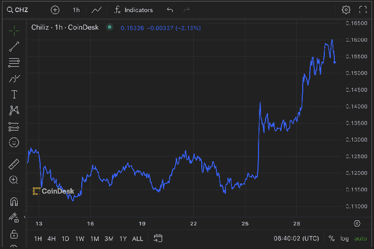
Task: Select the ruler measure tool
Action: 14,164
